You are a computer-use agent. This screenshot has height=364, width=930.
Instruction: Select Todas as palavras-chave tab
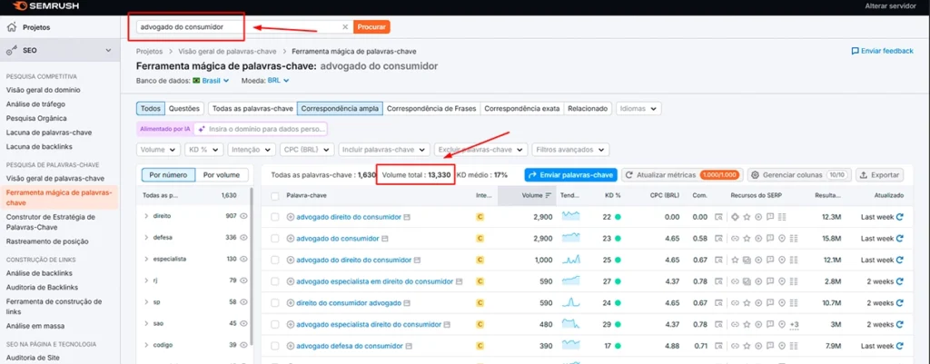click(x=252, y=109)
